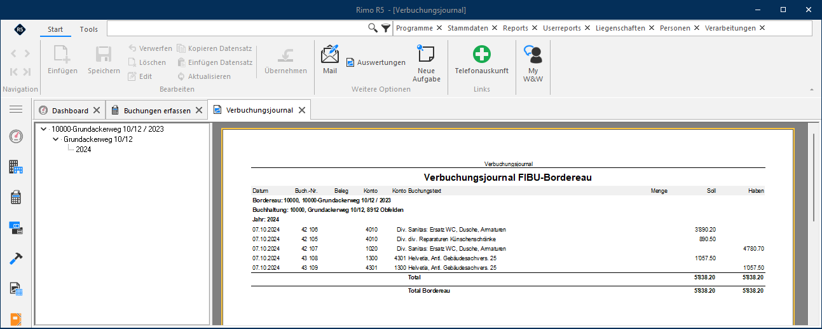The height and width of the screenshot is (329, 822).
Task: Click Einfügen Datensatz
Action: [215, 62]
